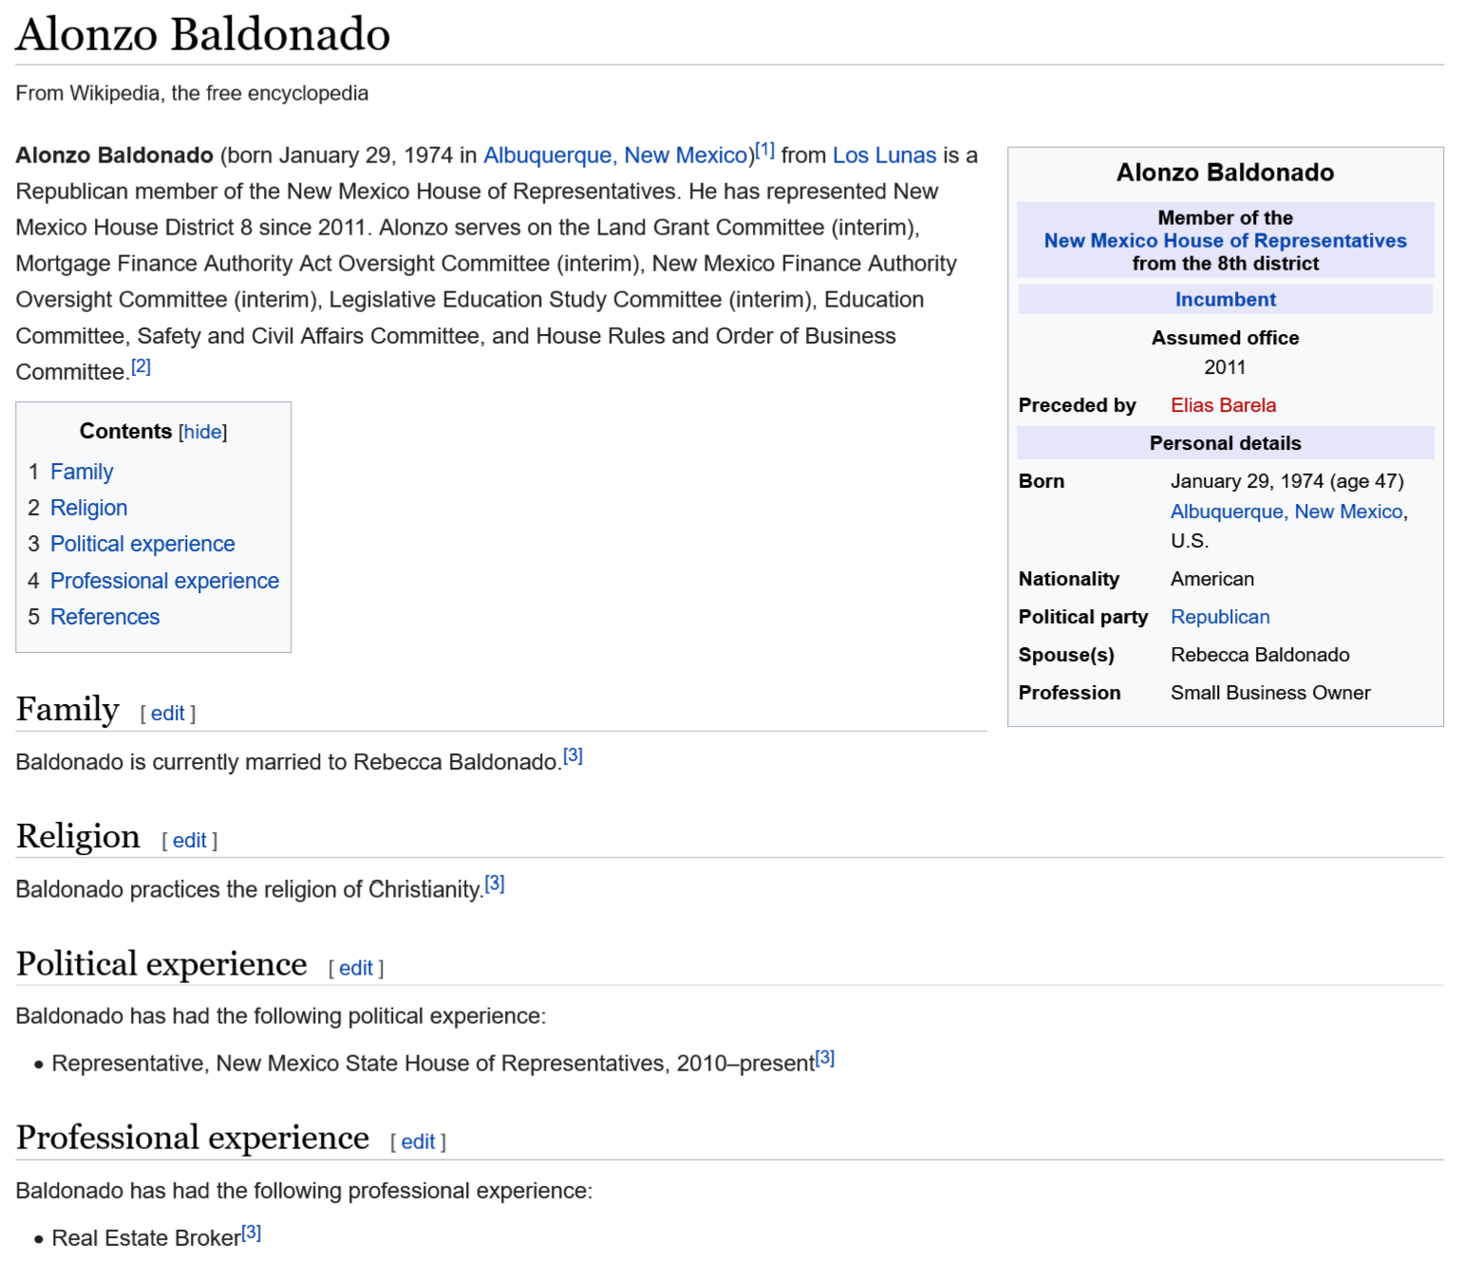Click the Political party label
Viewport: 1462px width, 1263px height.
pos(1083,617)
